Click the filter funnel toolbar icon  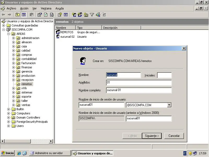[x=92, y=15]
